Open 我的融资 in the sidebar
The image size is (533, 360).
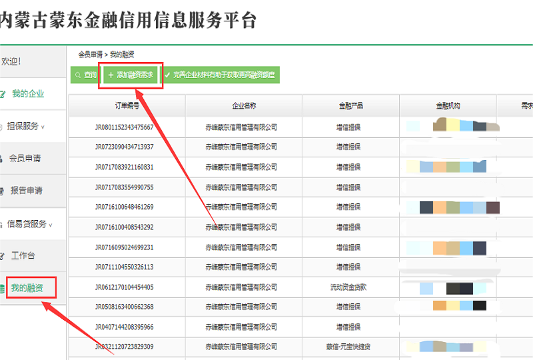tap(27, 288)
